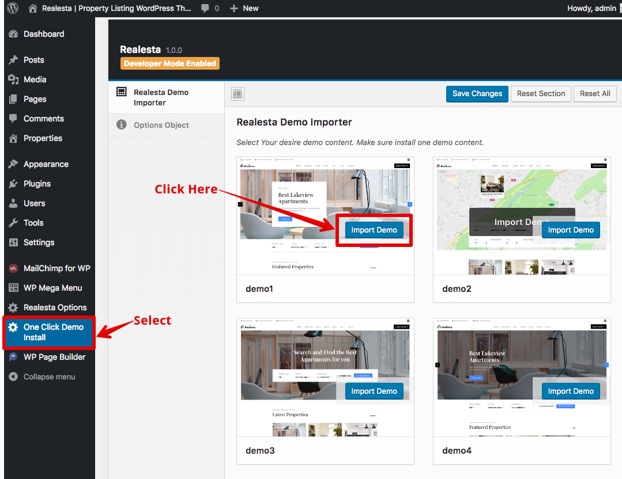Click the Properties house icon
This screenshot has height=479, width=622.
(13, 138)
